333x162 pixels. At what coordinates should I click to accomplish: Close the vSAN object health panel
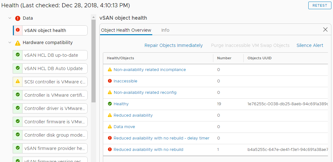tap(325, 29)
